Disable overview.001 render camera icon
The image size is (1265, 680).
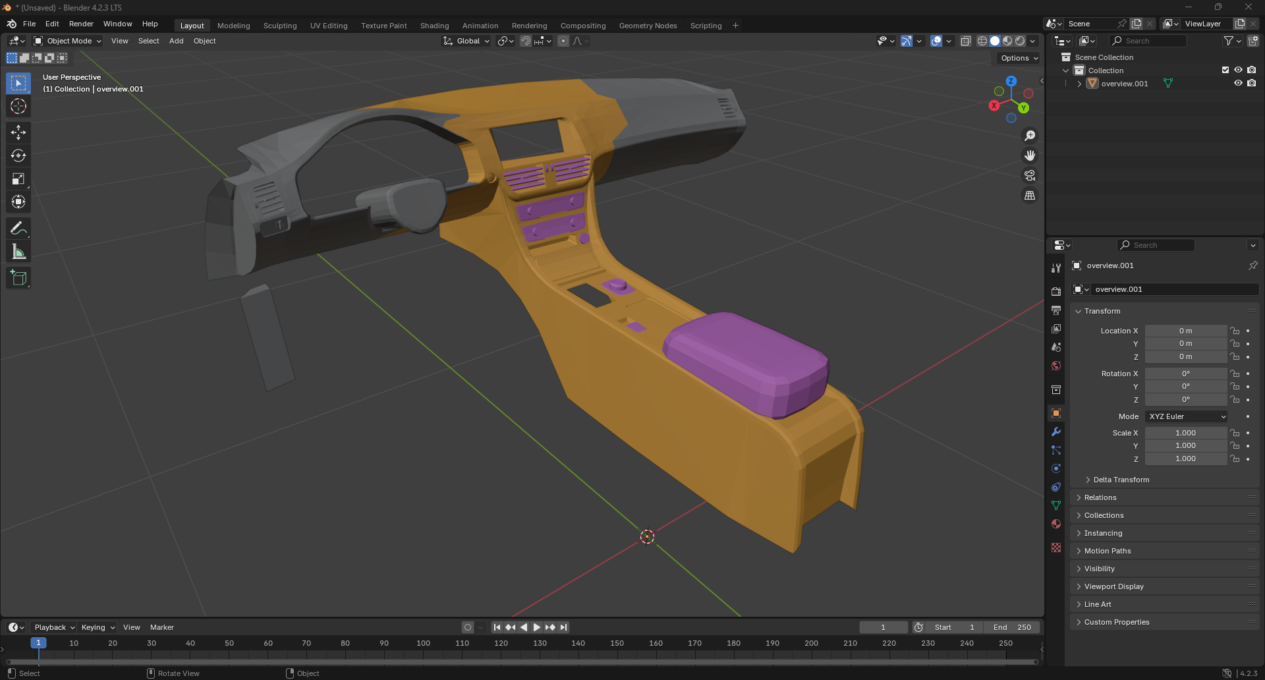click(x=1251, y=83)
